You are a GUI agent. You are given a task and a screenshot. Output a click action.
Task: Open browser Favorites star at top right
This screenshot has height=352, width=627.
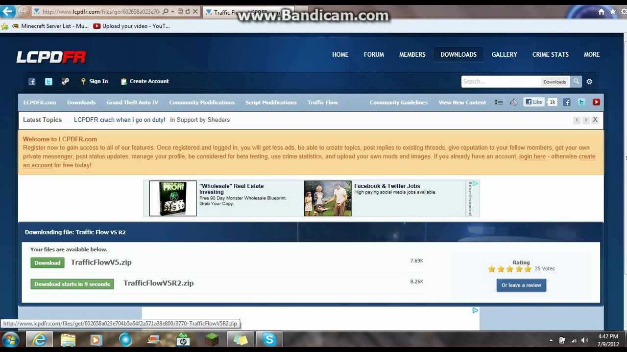pos(613,12)
